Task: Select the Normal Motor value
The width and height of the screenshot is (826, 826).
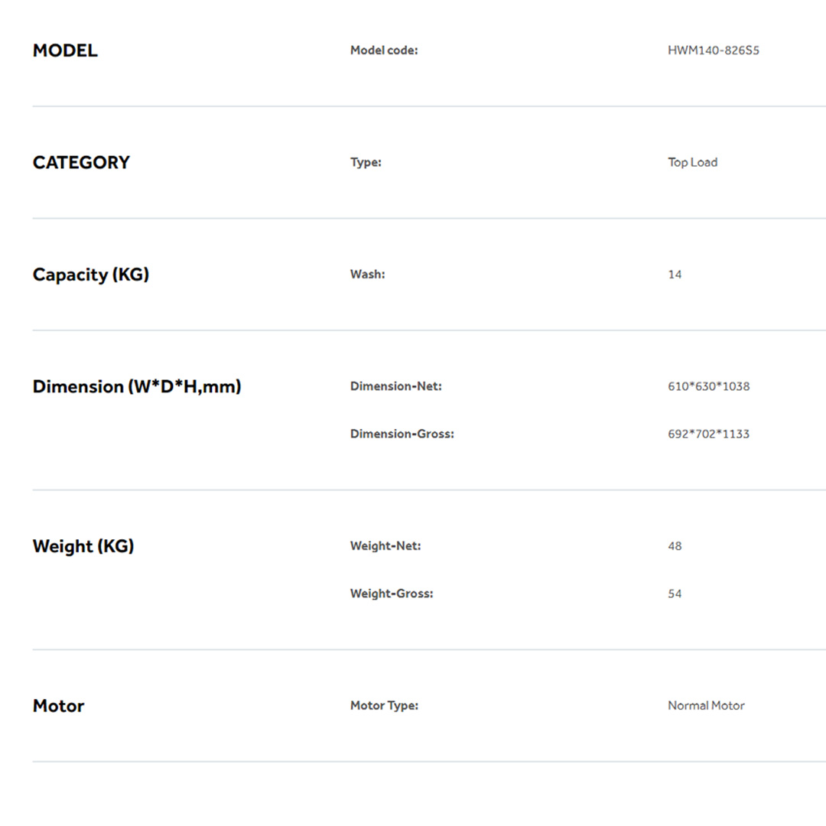Action: pos(706,706)
